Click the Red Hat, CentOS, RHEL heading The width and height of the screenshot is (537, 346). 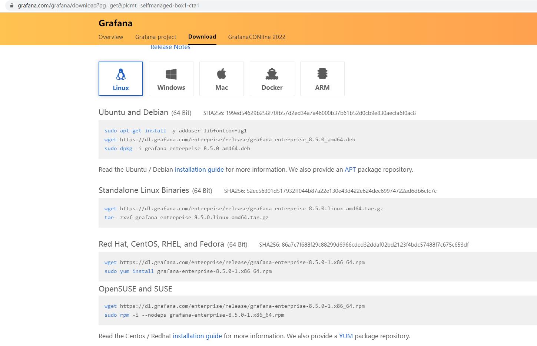161,244
